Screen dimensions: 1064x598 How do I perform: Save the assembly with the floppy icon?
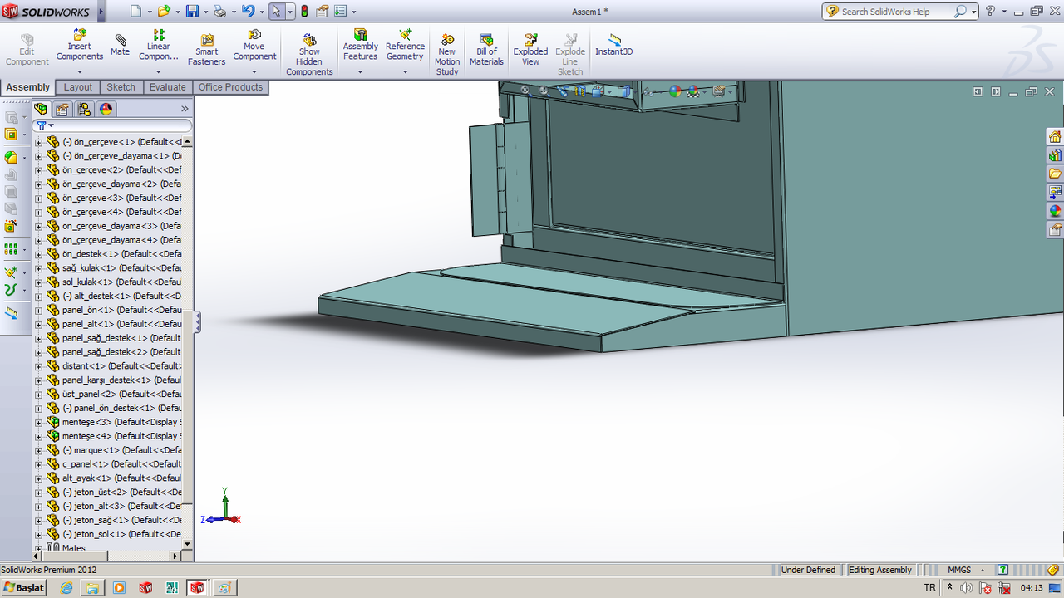pyautogui.click(x=192, y=12)
